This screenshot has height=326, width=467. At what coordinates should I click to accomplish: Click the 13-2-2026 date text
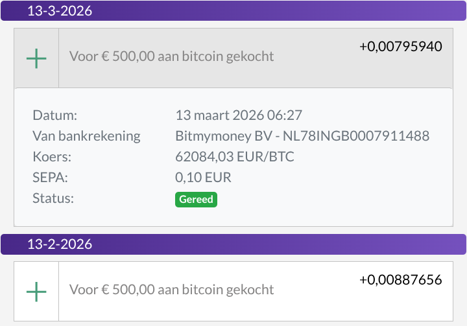(x=60, y=244)
